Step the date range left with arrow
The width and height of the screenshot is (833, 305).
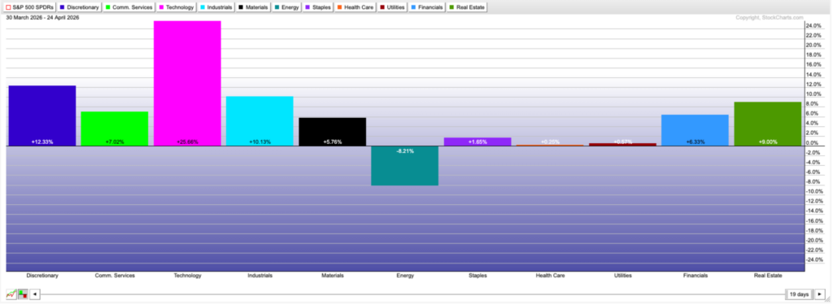pyautogui.click(x=34, y=294)
